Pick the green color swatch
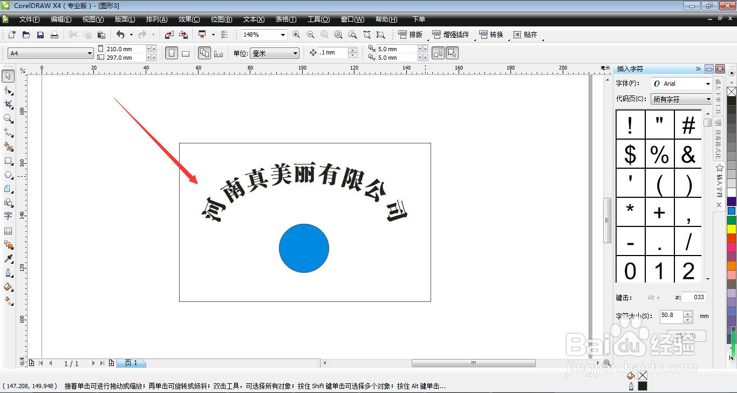This screenshot has height=393, width=737. coord(732,220)
